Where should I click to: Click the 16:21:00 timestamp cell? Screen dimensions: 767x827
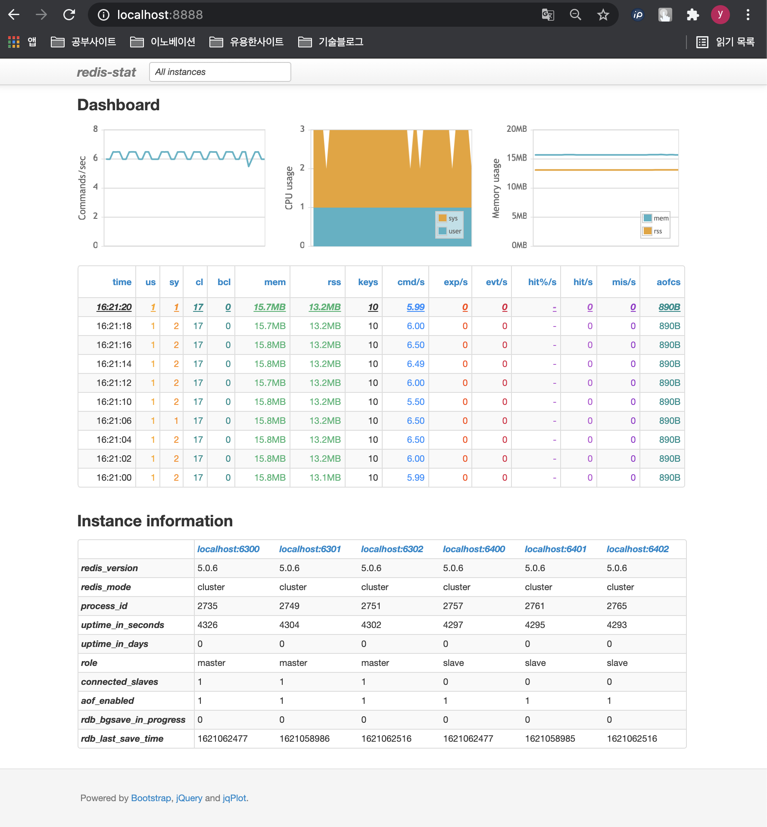(x=114, y=478)
